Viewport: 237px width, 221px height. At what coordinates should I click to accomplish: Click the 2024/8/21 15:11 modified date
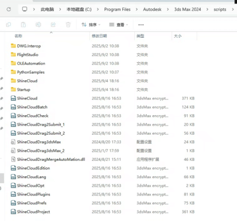[106, 159]
